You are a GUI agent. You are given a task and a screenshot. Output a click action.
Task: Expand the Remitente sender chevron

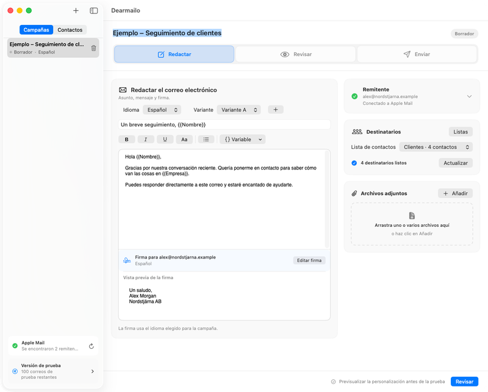click(469, 96)
